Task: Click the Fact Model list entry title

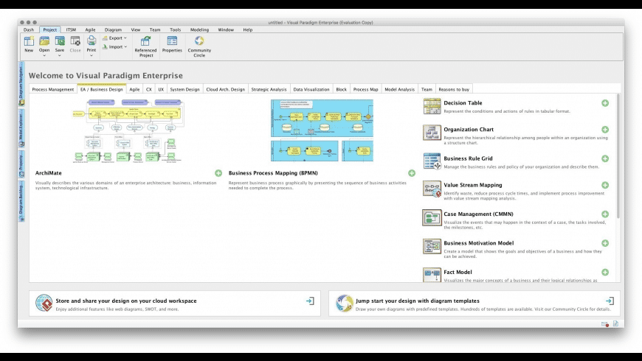Action: tap(458, 273)
